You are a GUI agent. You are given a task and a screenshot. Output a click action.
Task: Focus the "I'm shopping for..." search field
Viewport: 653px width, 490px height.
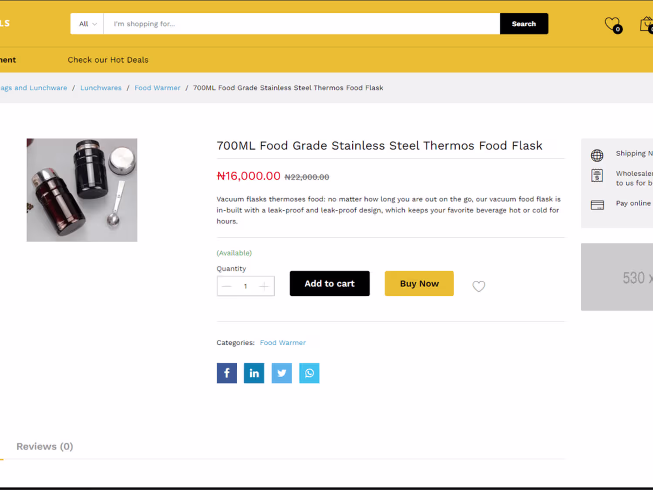(x=301, y=24)
